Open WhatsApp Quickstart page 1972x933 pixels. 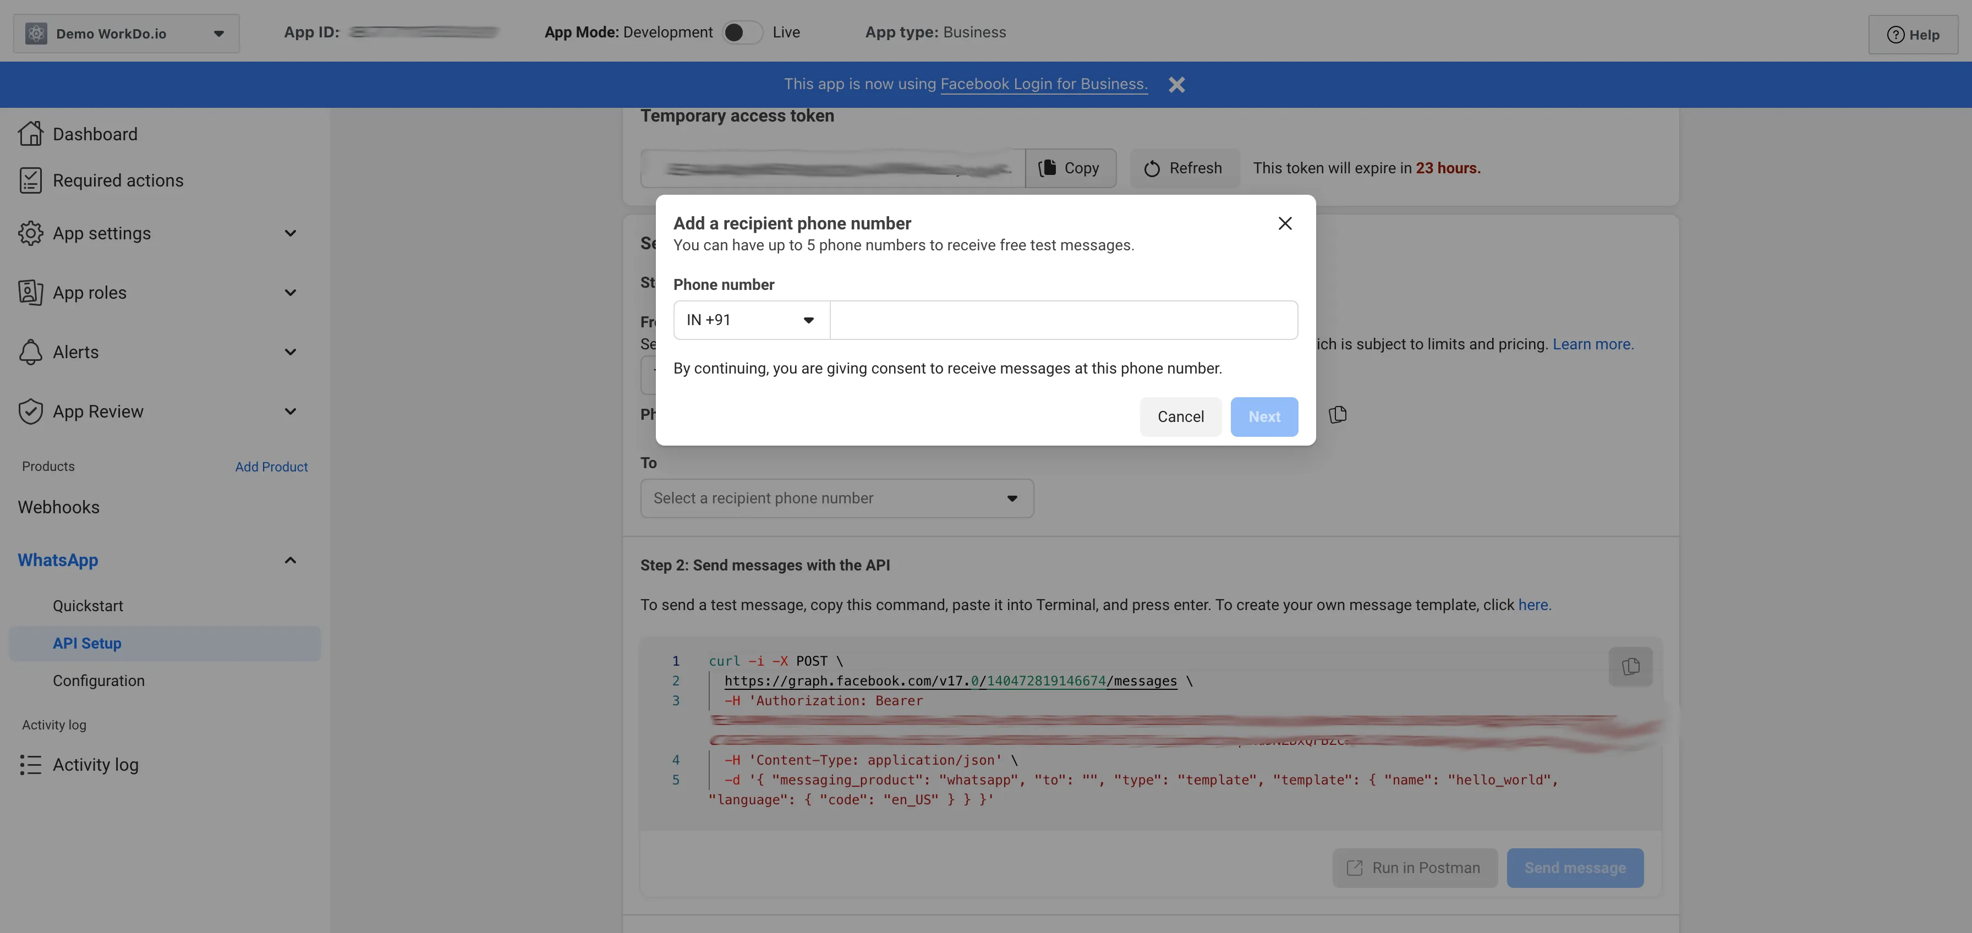87,606
